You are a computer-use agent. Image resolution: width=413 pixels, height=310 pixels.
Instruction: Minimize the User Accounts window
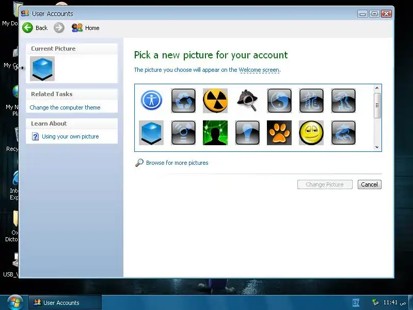pos(362,14)
